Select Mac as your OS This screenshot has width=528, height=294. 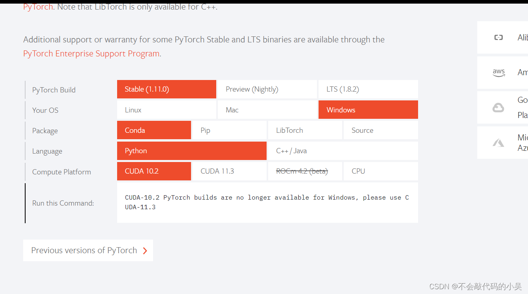coord(267,110)
